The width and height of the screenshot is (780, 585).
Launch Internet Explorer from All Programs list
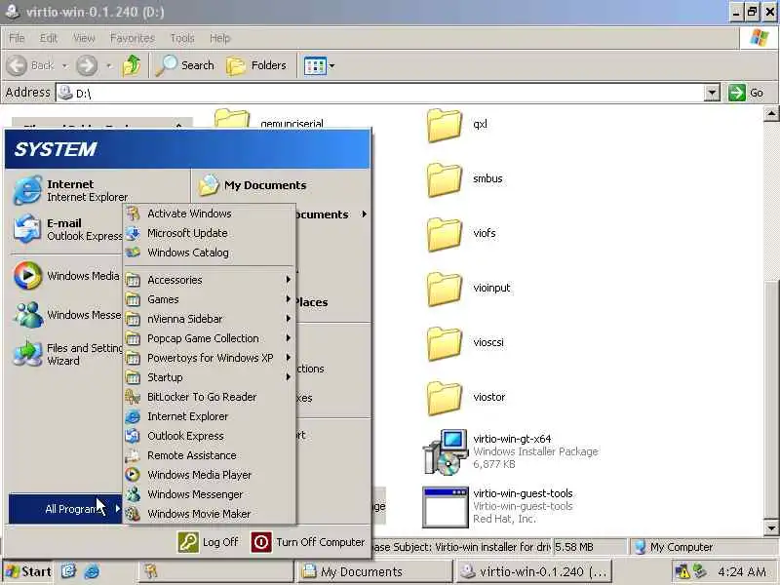tap(209, 416)
